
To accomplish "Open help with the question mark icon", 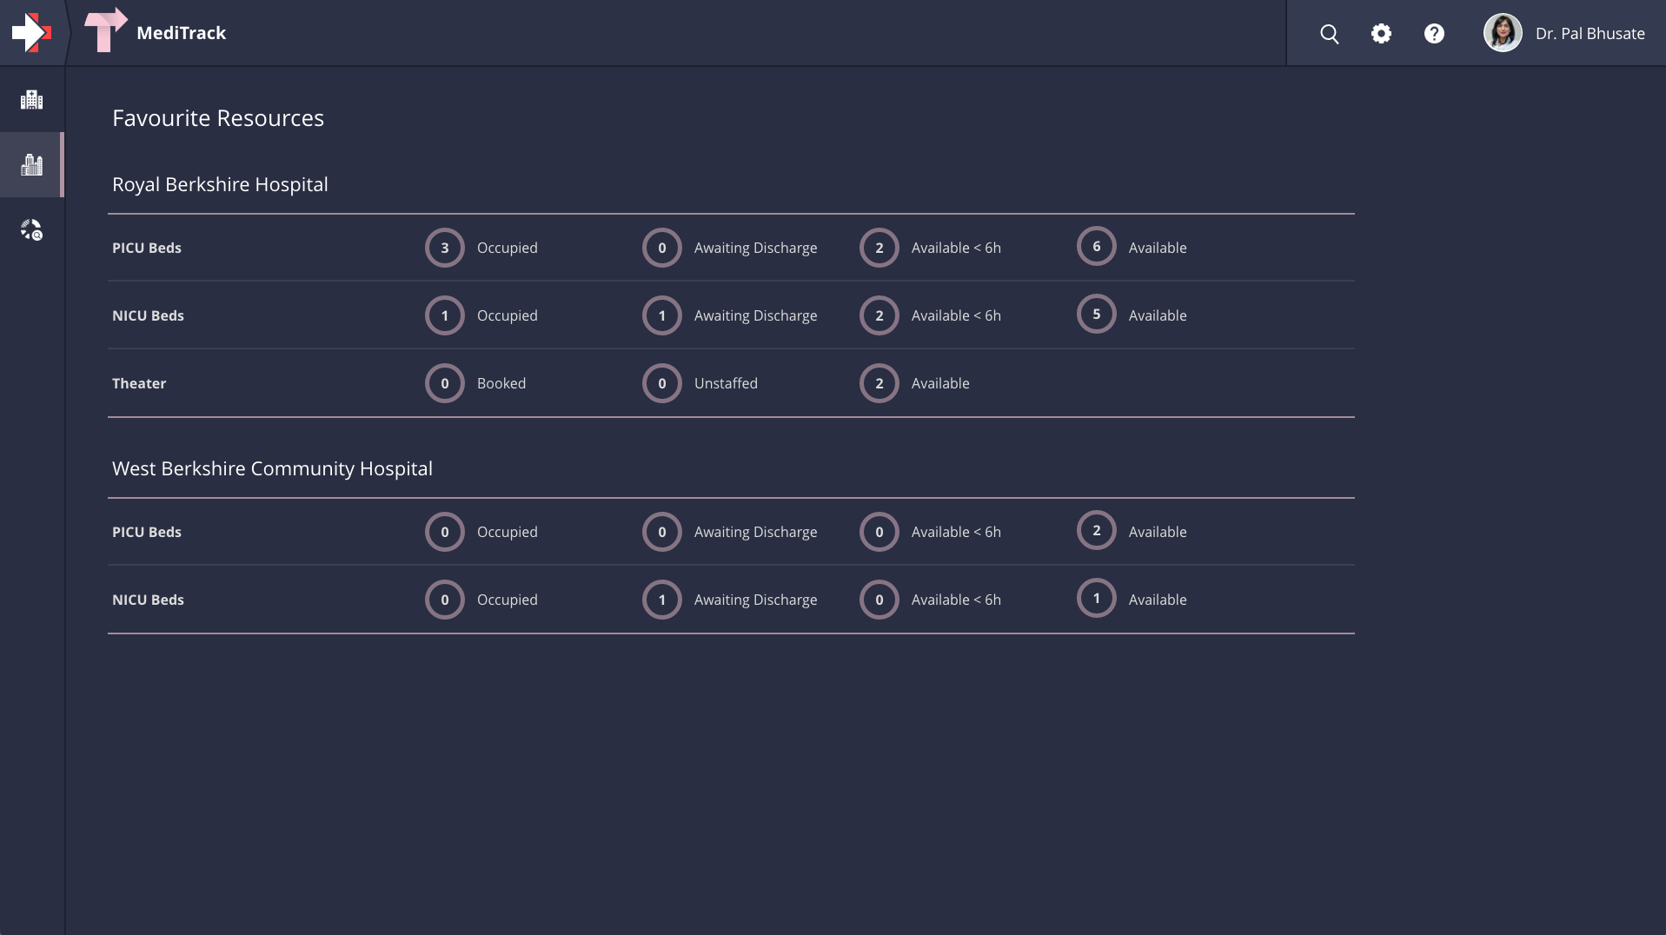I will pos(1434,34).
